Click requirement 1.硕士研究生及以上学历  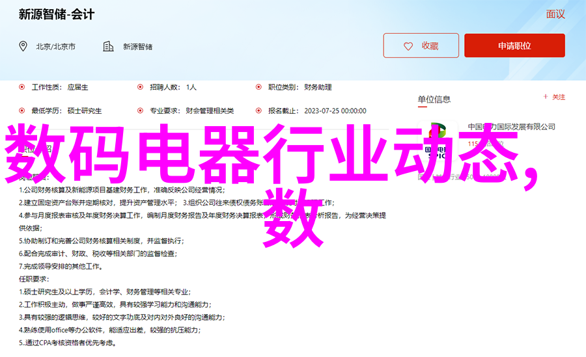(105, 292)
